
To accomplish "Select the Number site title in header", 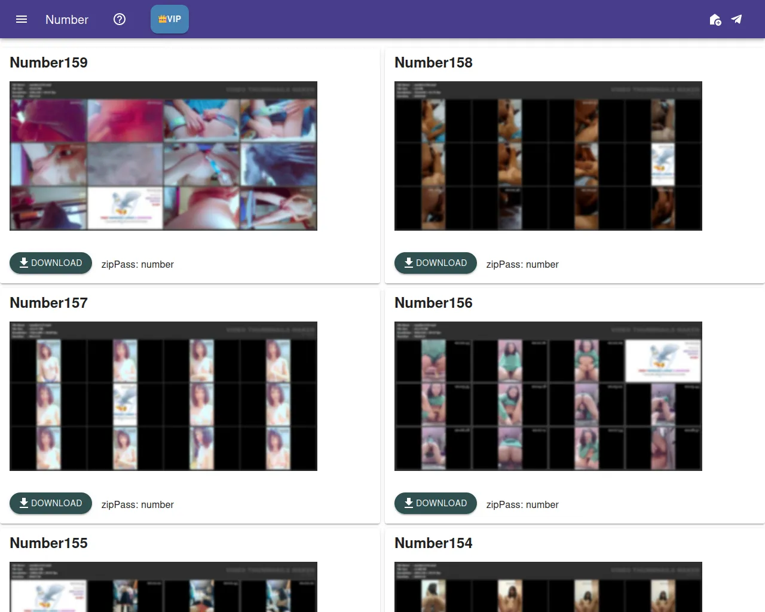I will pos(66,20).
